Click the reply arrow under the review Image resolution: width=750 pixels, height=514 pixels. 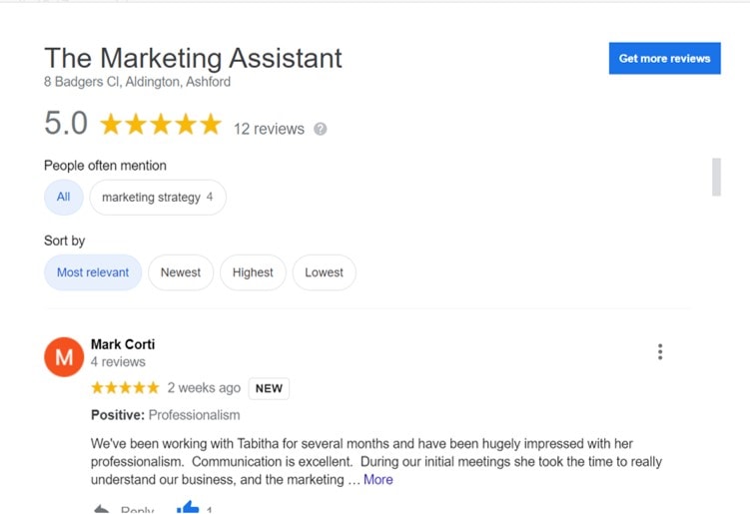101,509
